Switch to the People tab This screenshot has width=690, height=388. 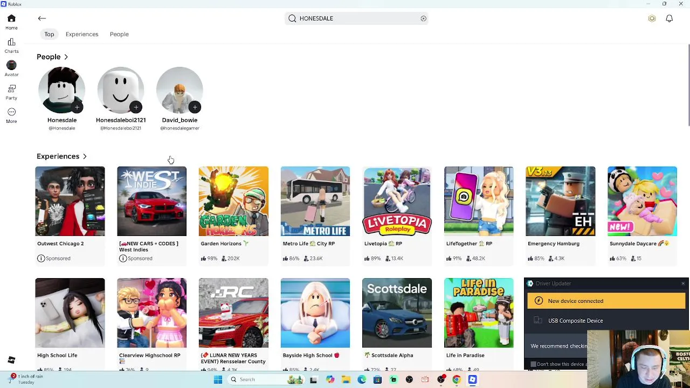pyautogui.click(x=119, y=34)
